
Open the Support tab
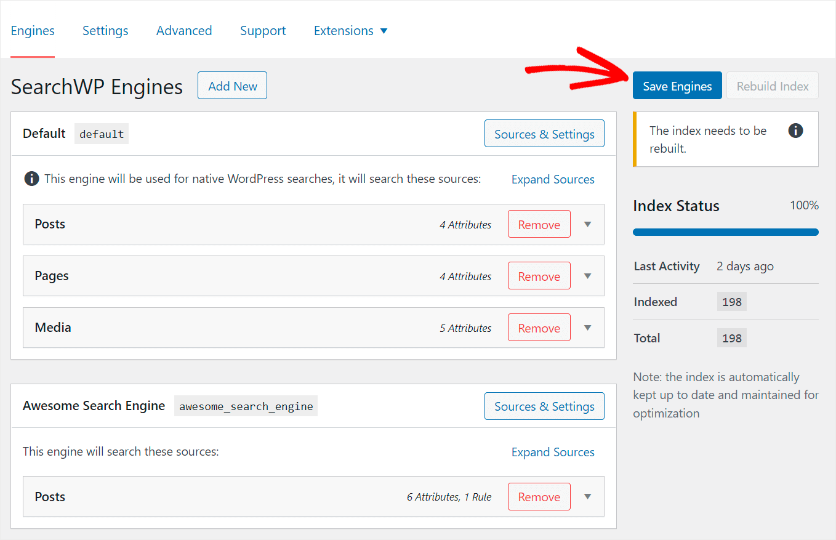click(263, 31)
